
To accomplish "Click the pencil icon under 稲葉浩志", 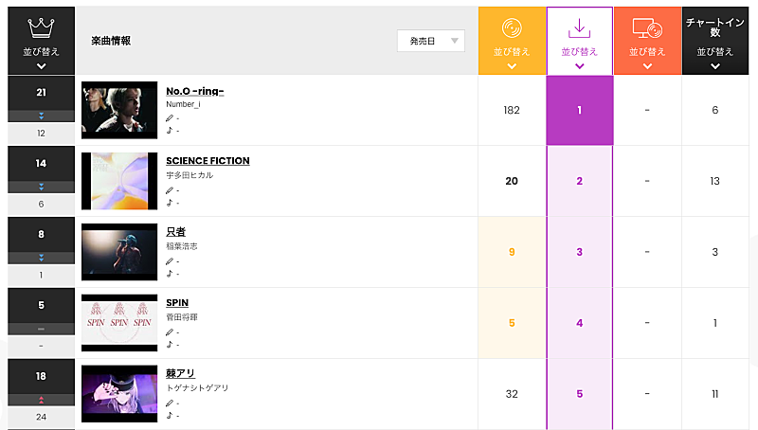I will point(170,260).
